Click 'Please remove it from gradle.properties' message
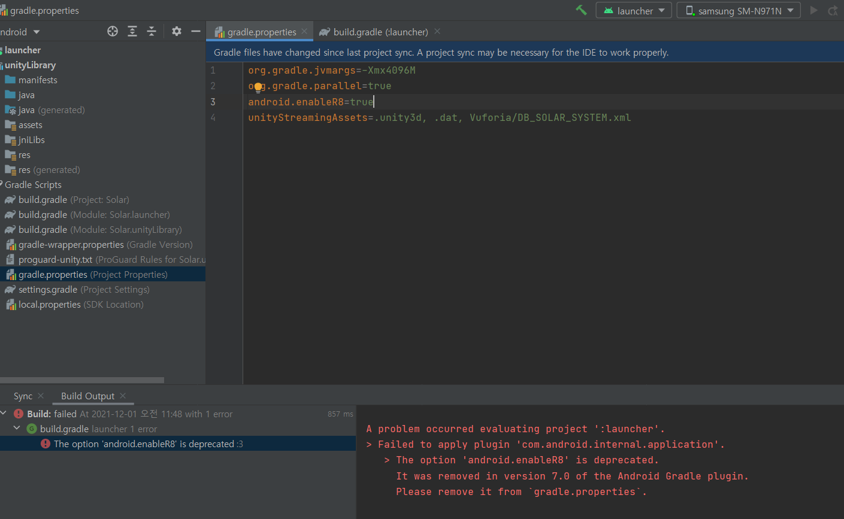The image size is (844, 519). click(521, 491)
